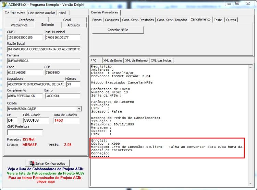The image size is (257, 190).
Task: Open the XML das Notas tab
Action: [161, 60]
